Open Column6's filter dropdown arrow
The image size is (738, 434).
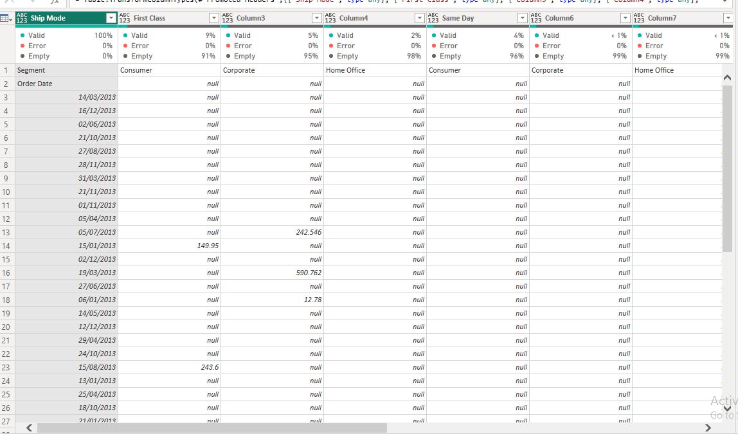click(x=625, y=17)
